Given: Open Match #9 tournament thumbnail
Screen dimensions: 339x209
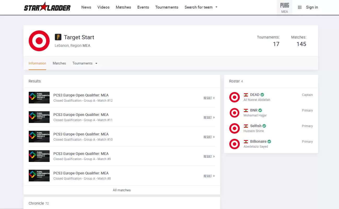Looking at the screenshot, I should pos(39,156).
